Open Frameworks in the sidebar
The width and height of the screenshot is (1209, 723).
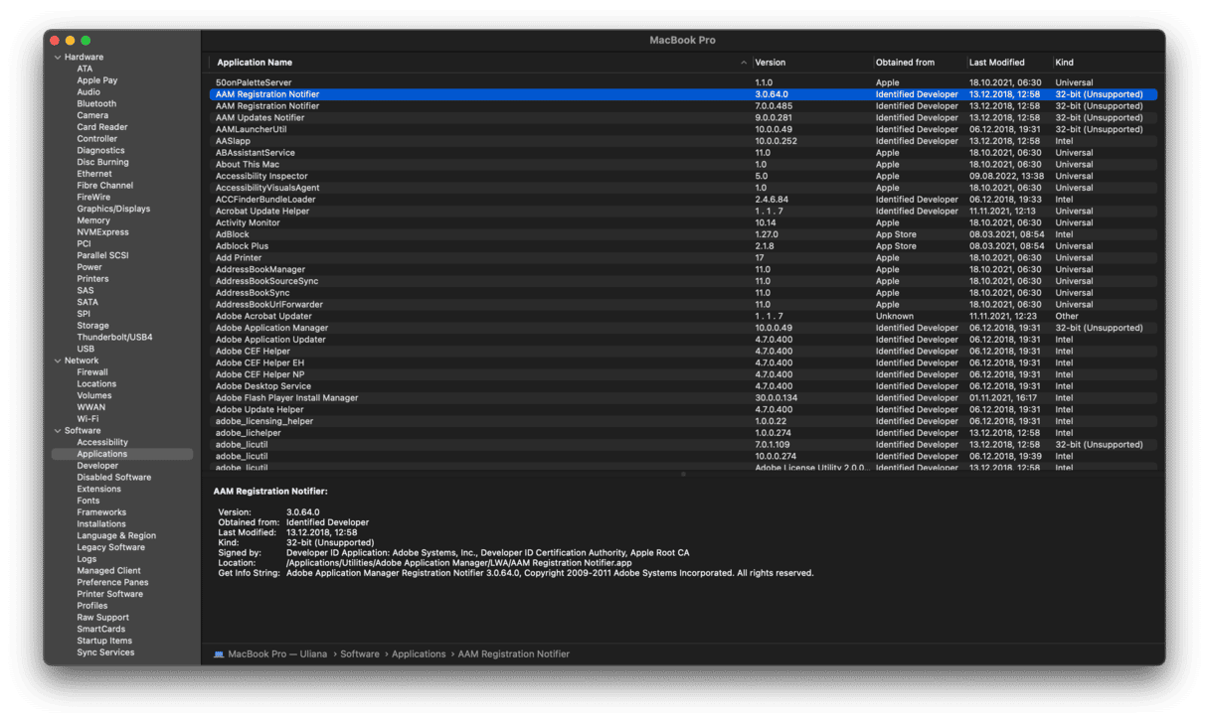coord(101,512)
